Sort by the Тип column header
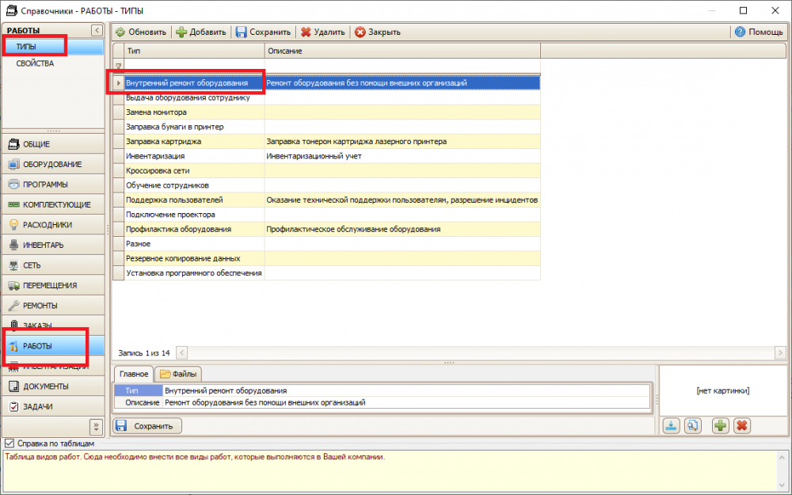This screenshot has height=495, width=792. (195, 51)
